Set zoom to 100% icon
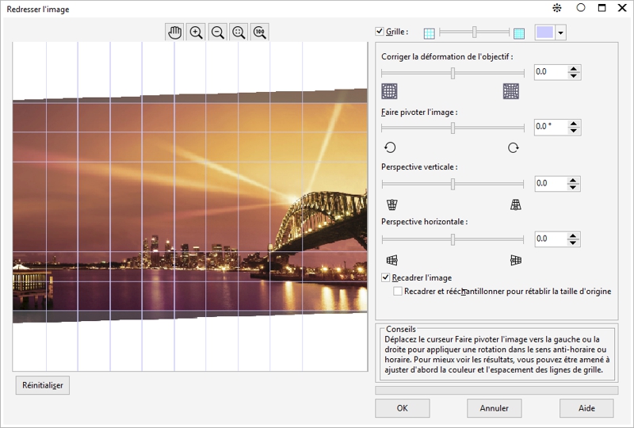634x428 pixels. tap(259, 32)
